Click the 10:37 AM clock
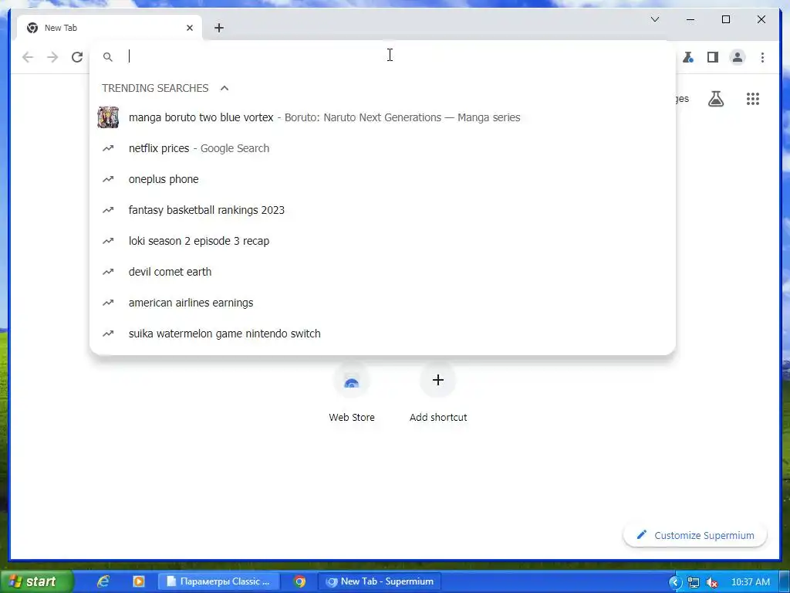Viewport: 790px width, 593px height. 750,582
